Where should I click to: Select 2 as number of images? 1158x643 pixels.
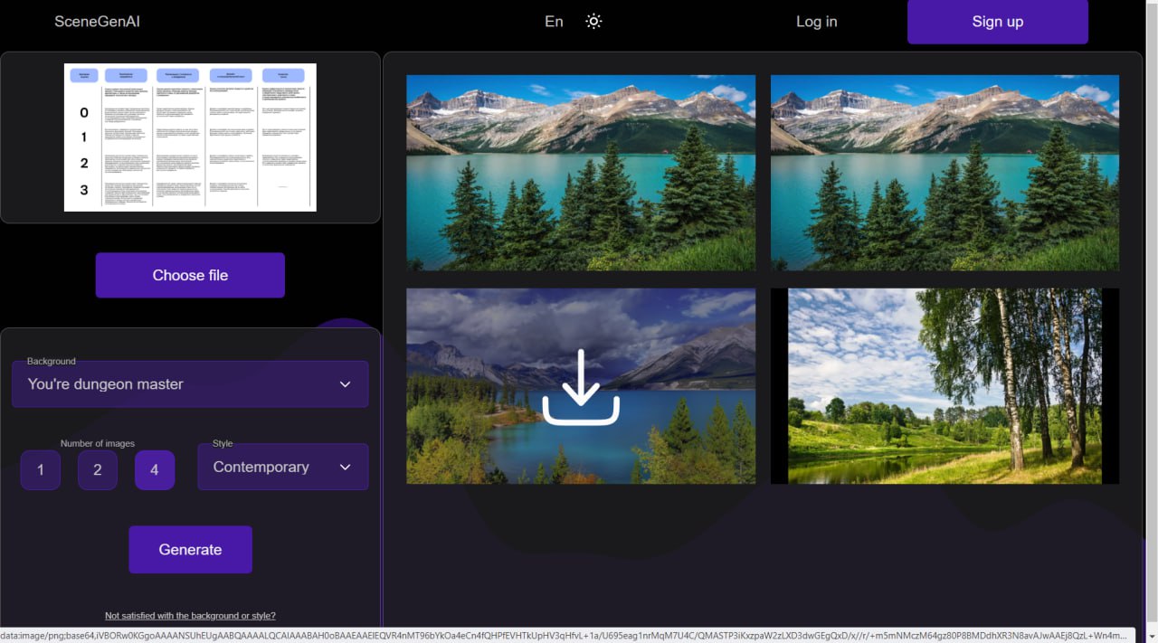pos(98,470)
